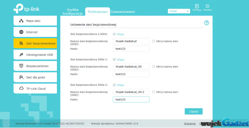Open Mapa sieci menu item

click(x=35, y=21)
